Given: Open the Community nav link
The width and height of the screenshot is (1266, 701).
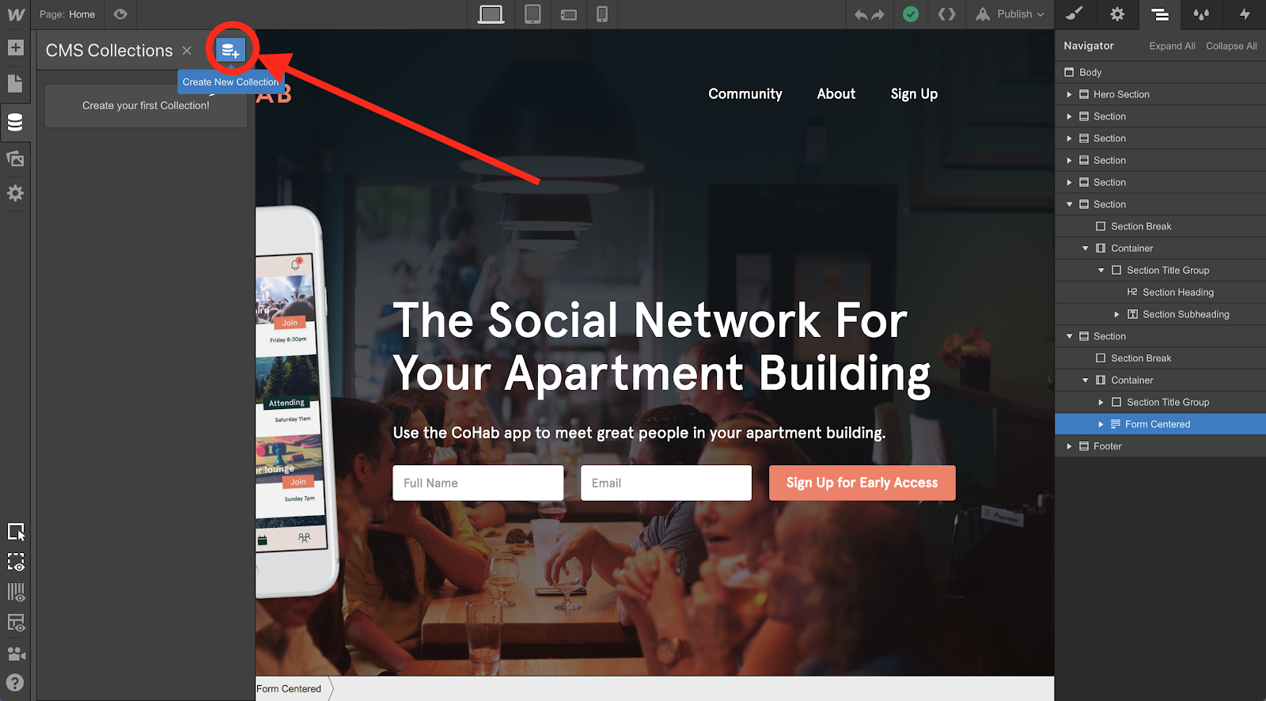Looking at the screenshot, I should coord(745,94).
